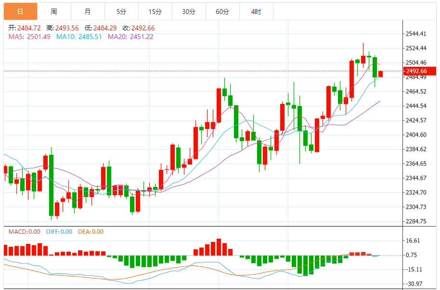
Task: Click the 2324.70 price axis label
Action: (416, 192)
